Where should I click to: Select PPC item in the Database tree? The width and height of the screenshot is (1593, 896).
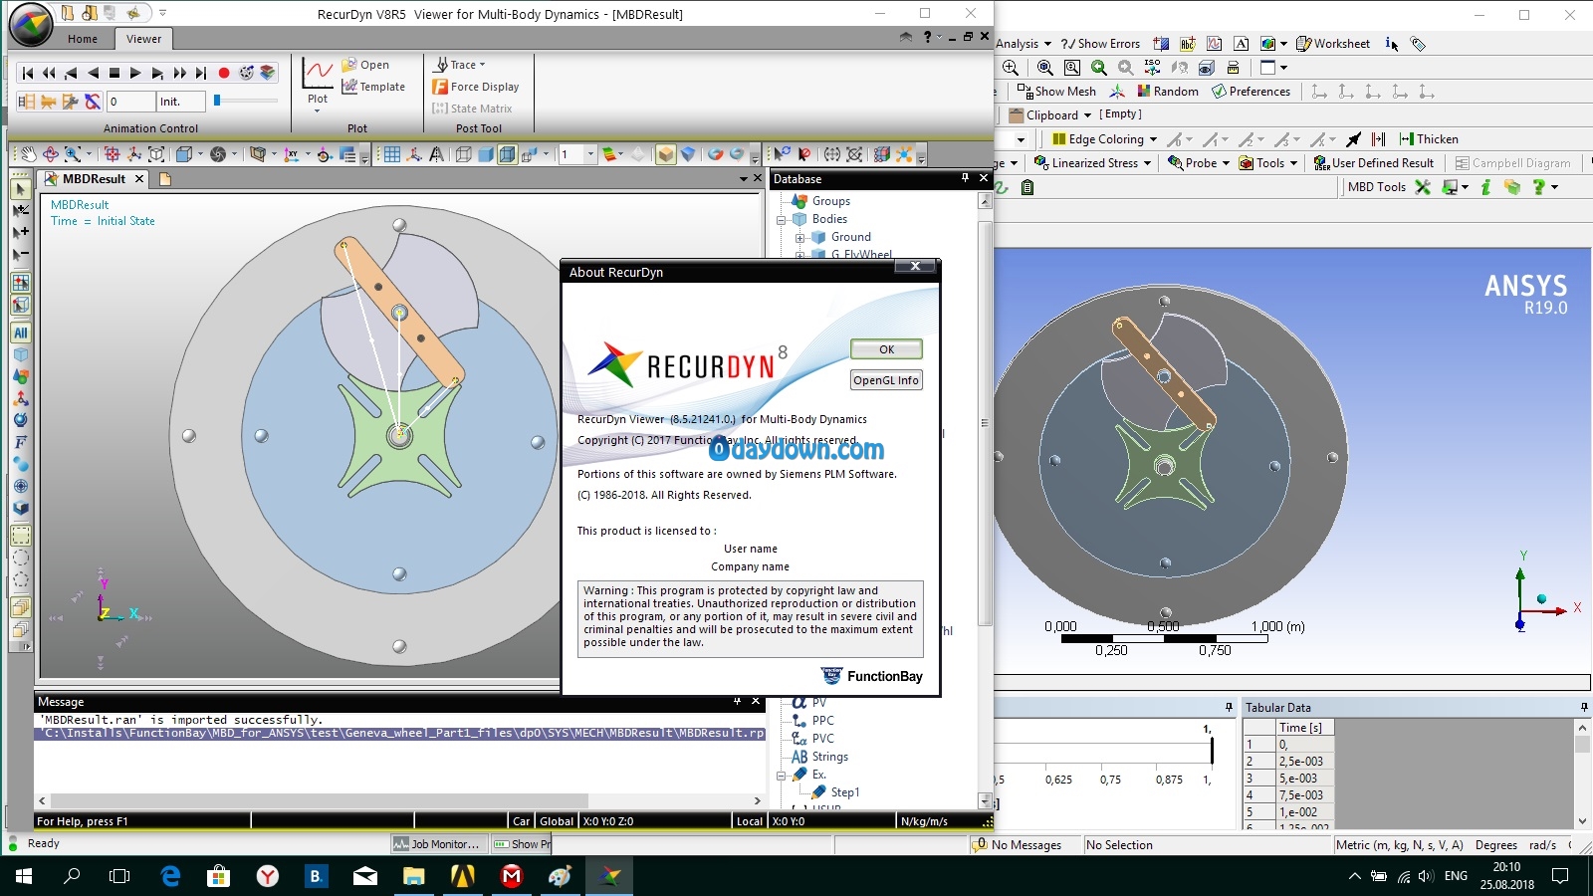click(822, 721)
